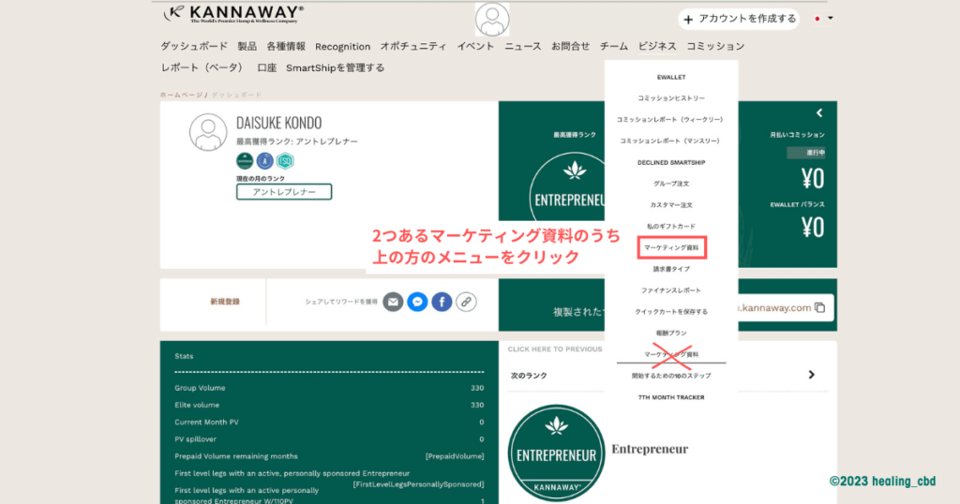Select the boxed マーケティング資料 menu entry
960x504 pixels.
671,248
